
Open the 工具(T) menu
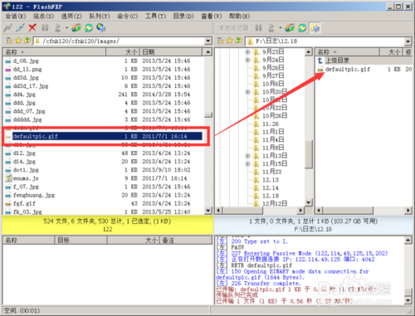tap(156, 16)
